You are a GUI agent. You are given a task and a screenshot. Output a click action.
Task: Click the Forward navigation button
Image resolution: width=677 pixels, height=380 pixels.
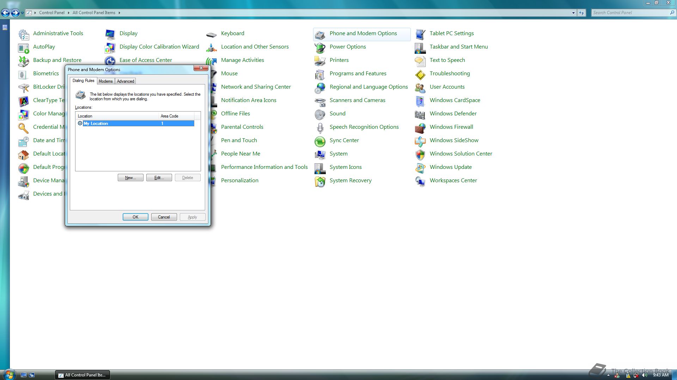click(x=15, y=13)
